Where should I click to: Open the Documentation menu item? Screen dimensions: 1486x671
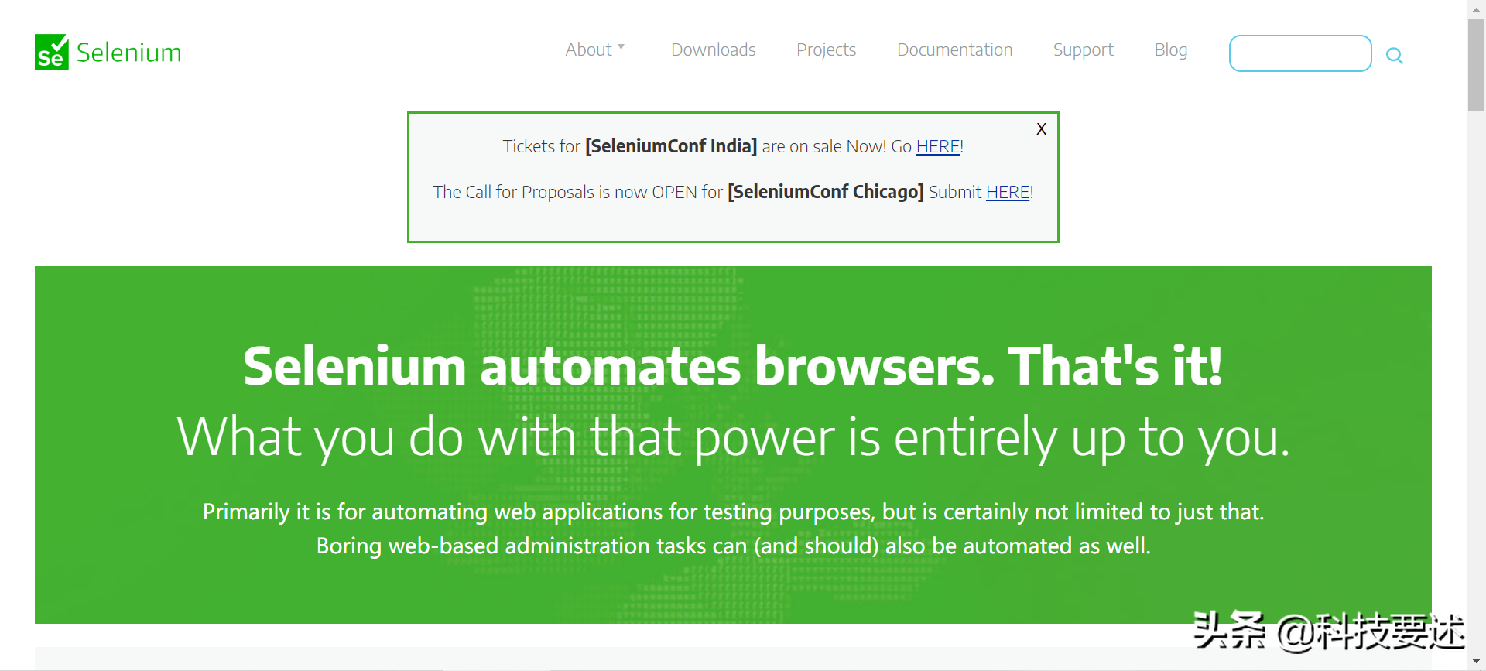[954, 50]
